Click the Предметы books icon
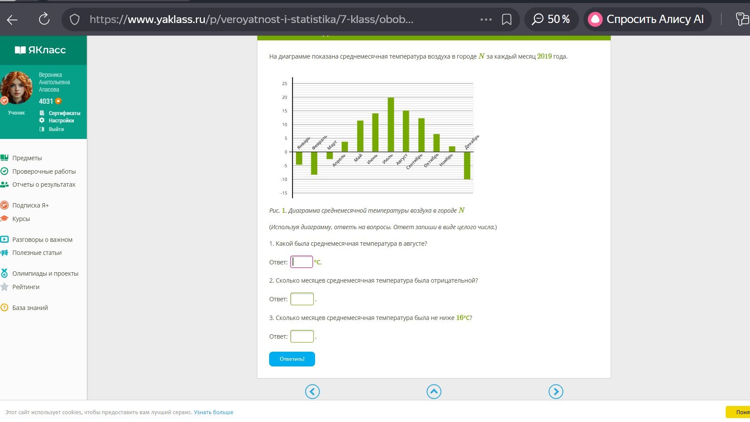This screenshot has height=422, width=750. (x=4, y=158)
